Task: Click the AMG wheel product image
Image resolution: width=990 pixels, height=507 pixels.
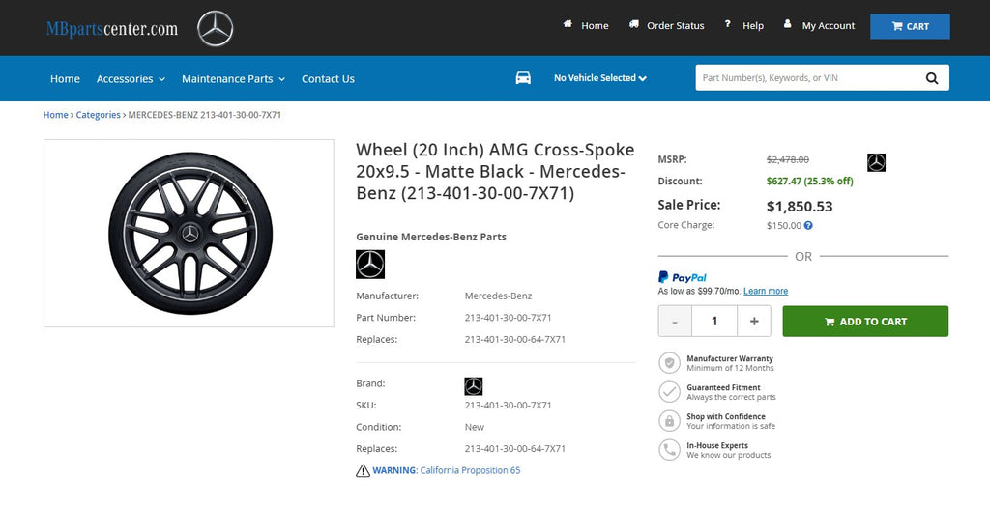Action: pos(189,233)
